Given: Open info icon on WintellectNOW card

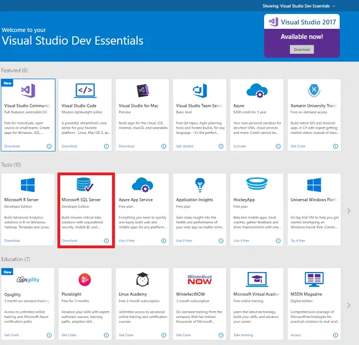Looking at the screenshot, I should [221, 335].
